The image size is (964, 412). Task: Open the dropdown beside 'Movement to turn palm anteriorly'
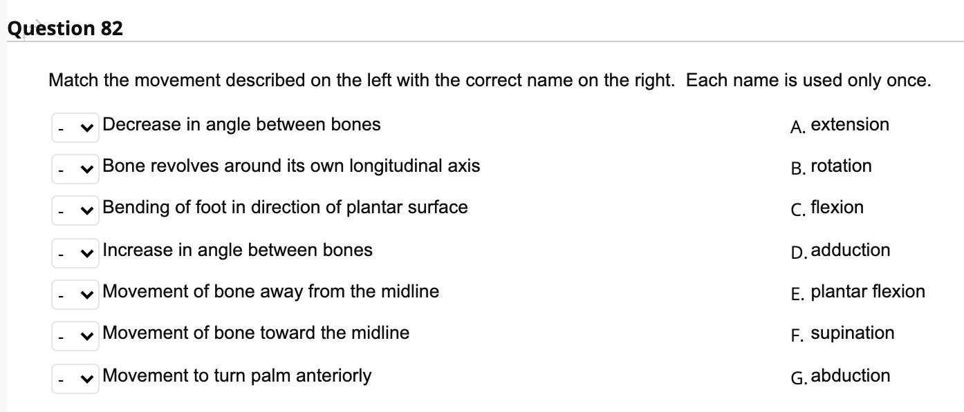coord(75,378)
